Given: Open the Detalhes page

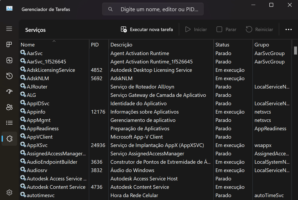Looking at the screenshot, I should point(9,123).
